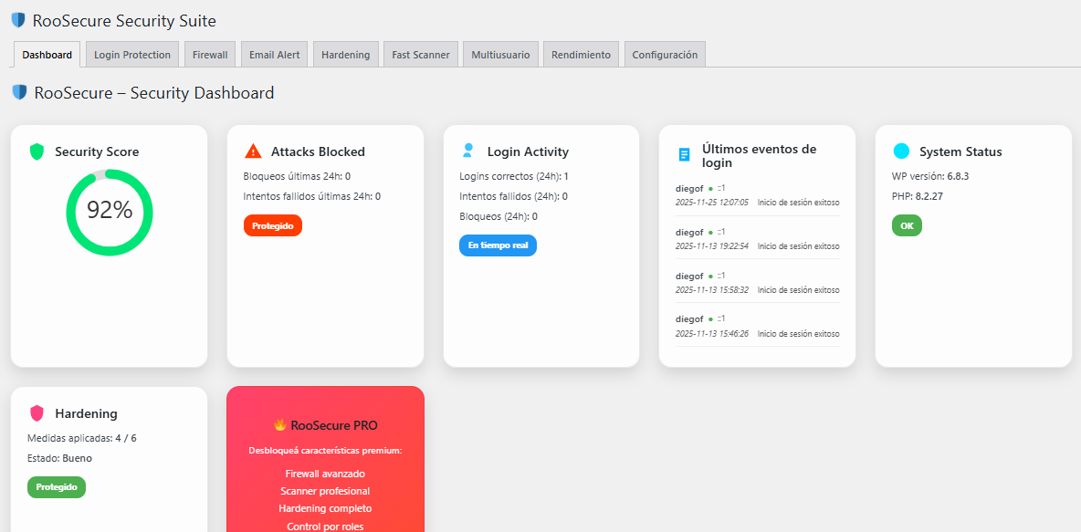This screenshot has width=1081, height=532.
Task: Click Bloqueos últimas 24h: 0 text
Action: (297, 176)
